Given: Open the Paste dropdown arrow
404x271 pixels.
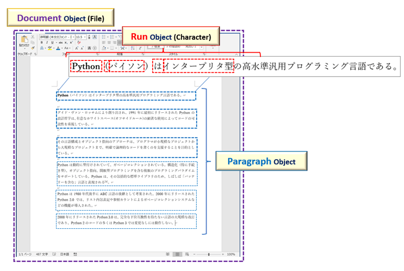Looking at the screenshot, I should pyautogui.click(x=24, y=48).
